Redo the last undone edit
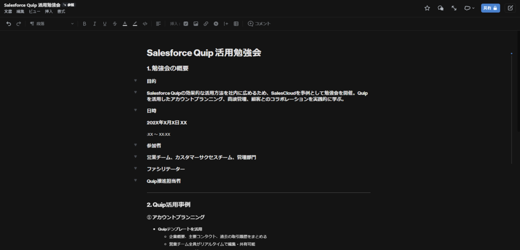Viewport: 520px width, 250px height. (x=19, y=24)
